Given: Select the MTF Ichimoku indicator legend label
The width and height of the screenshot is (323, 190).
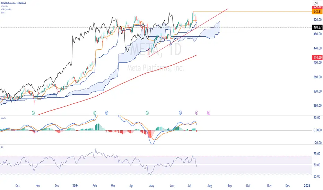Looking at the screenshot, I should point(6,9).
